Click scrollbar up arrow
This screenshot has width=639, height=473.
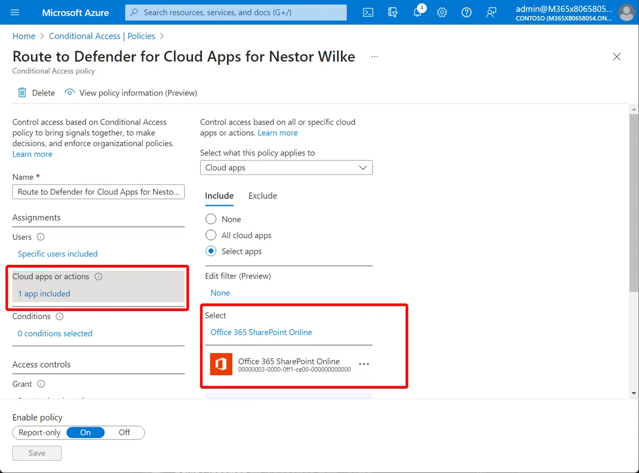(633, 109)
